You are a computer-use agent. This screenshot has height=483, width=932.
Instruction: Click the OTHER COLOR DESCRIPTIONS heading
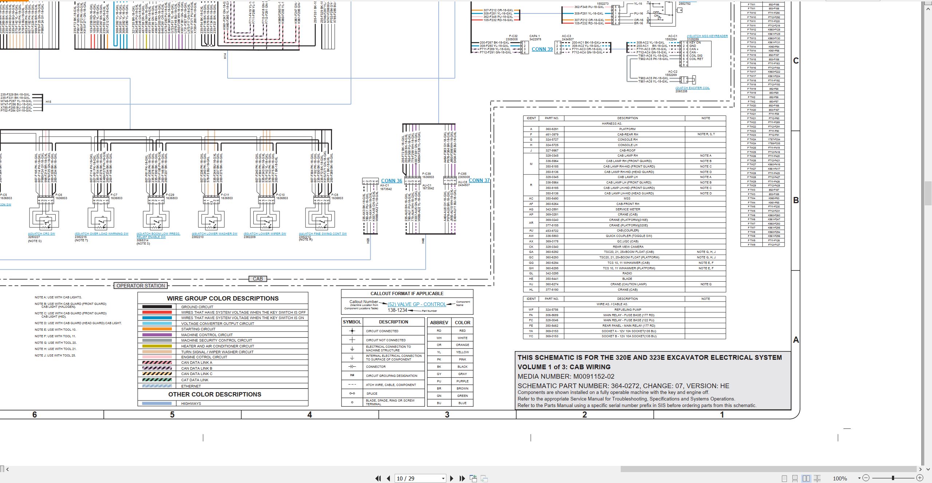tap(215, 394)
